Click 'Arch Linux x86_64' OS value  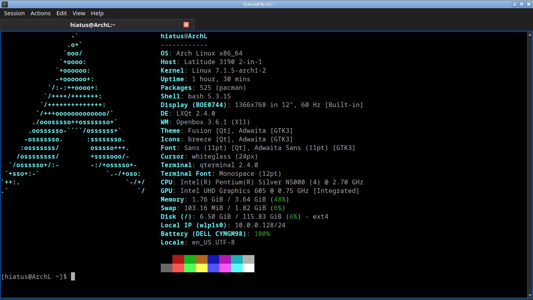[210, 54]
